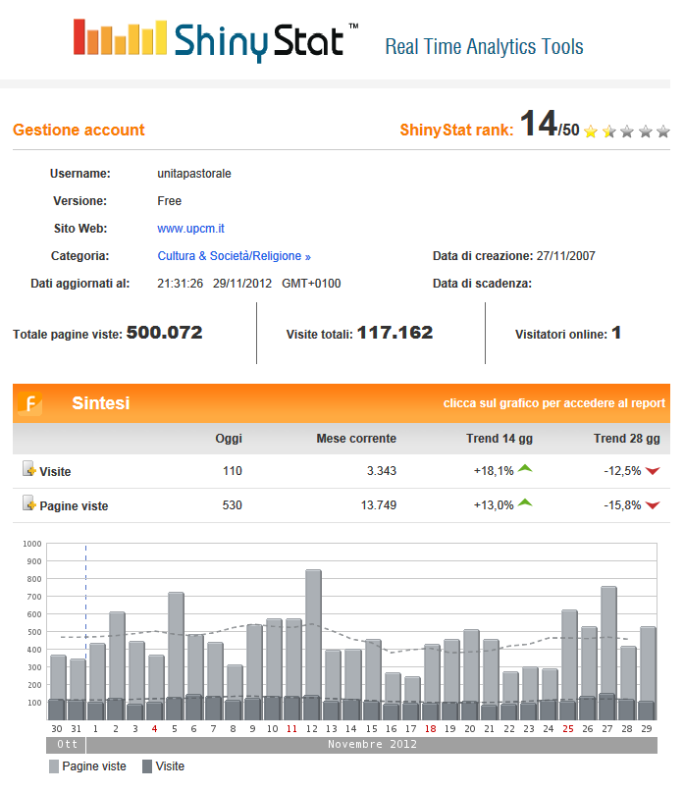Click the red day label 4 on chart axis
This screenshot has width=684, height=791.
coord(154,729)
